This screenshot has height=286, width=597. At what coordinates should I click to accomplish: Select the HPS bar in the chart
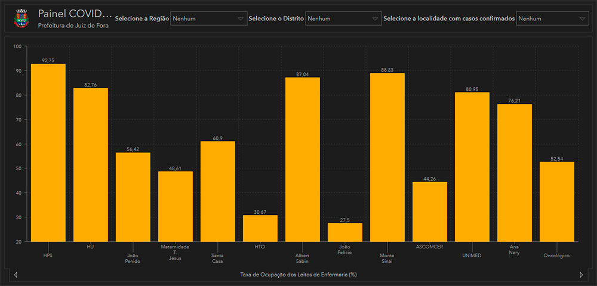[48, 152]
